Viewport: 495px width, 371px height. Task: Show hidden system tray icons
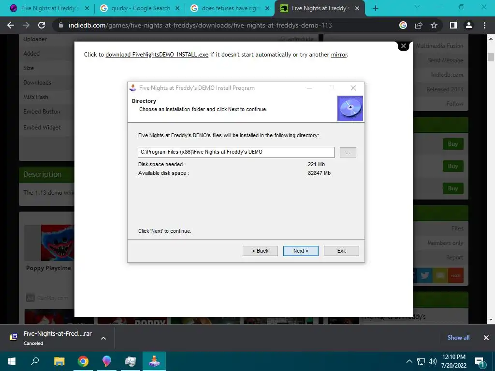click(x=409, y=361)
